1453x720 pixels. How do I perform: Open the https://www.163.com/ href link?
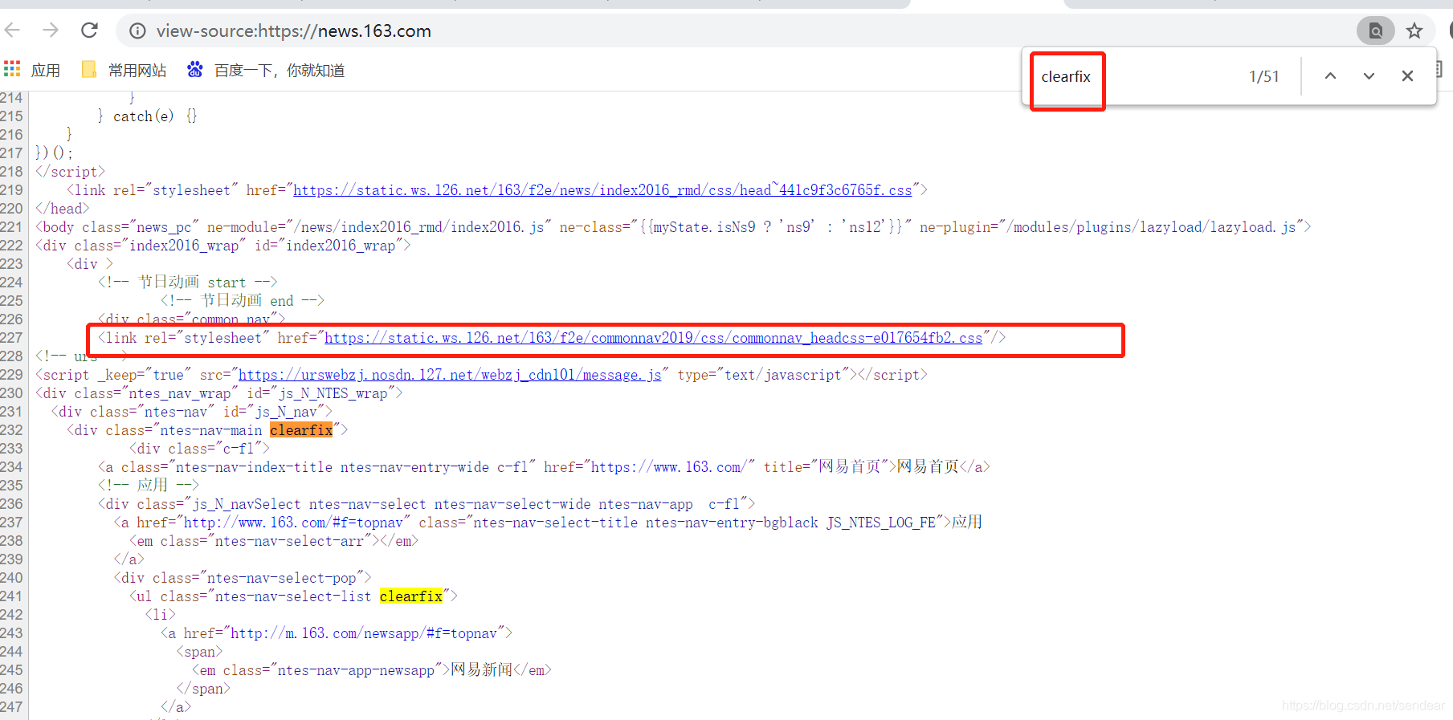(x=669, y=467)
